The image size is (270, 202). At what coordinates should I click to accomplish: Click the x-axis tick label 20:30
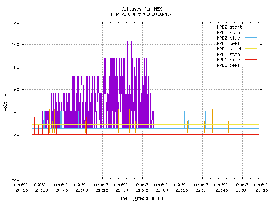pos(41,190)
